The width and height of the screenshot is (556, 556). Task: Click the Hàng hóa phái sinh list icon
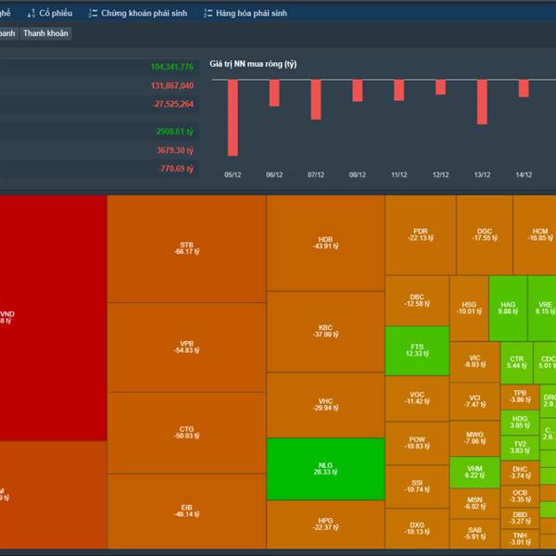tap(208, 13)
